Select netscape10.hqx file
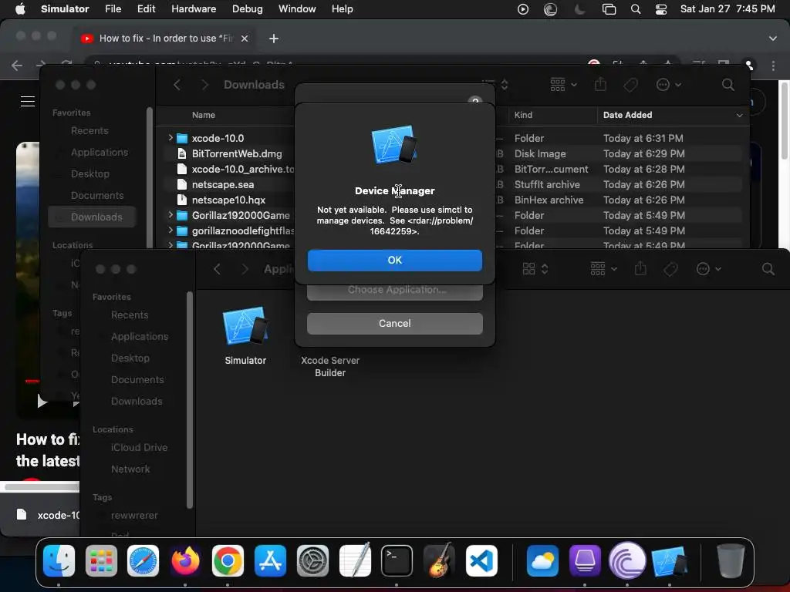Viewport: 790px width, 592px height. pyautogui.click(x=228, y=200)
